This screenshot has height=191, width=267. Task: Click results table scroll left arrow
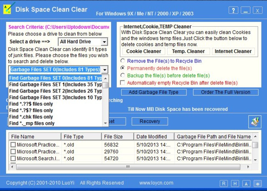tap(12, 167)
